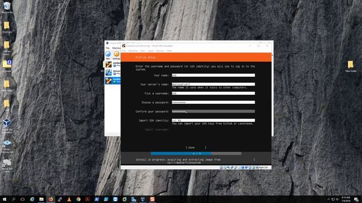Select first powered-off VM in Manager list

click(x=113, y=64)
